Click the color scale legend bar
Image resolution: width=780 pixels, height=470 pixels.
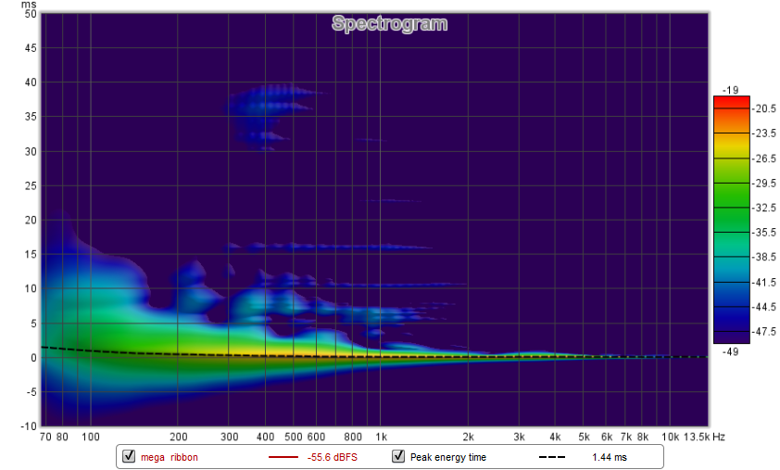pyautogui.click(x=731, y=220)
